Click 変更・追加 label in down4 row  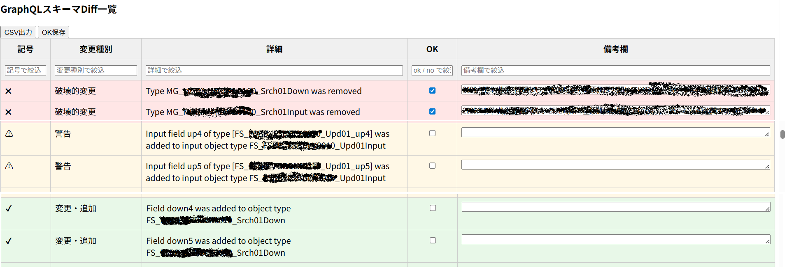pos(76,209)
